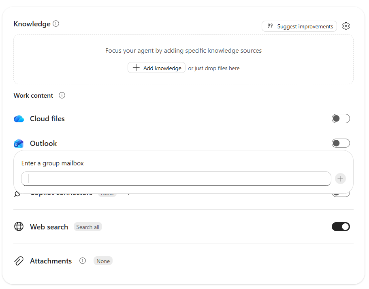Click the Cloud files OneDrive icon
The image size is (369, 289).
point(19,119)
